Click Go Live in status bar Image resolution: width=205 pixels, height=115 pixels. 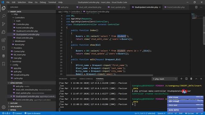tap(189, 113)
